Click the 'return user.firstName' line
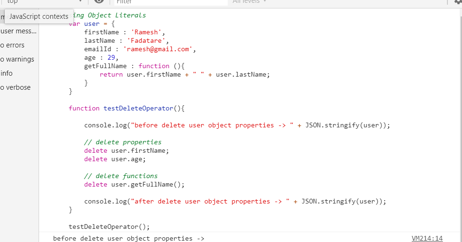462x242 pixels. (185, 75)
